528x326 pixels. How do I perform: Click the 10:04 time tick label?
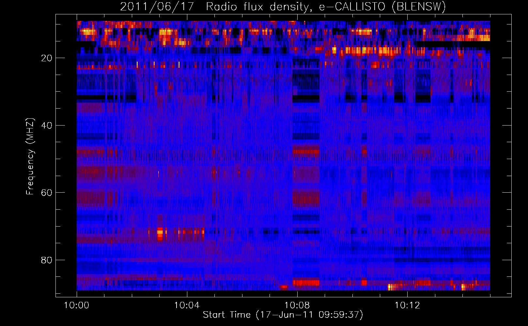point(187,305)
